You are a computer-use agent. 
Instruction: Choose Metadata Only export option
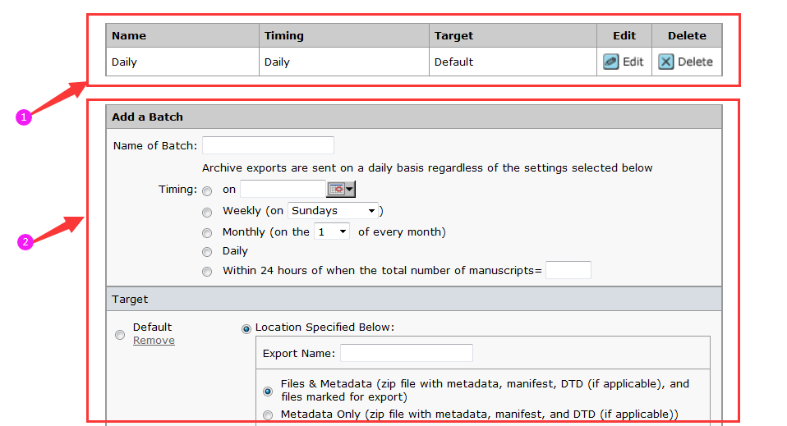(x=267, y=415)
